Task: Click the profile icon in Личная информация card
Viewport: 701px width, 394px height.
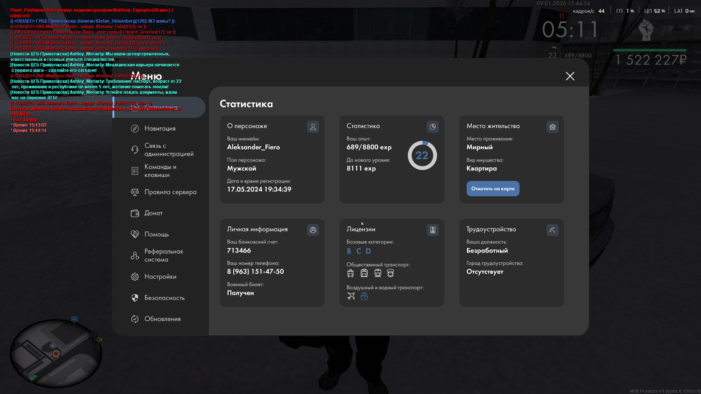Action: 313,230
